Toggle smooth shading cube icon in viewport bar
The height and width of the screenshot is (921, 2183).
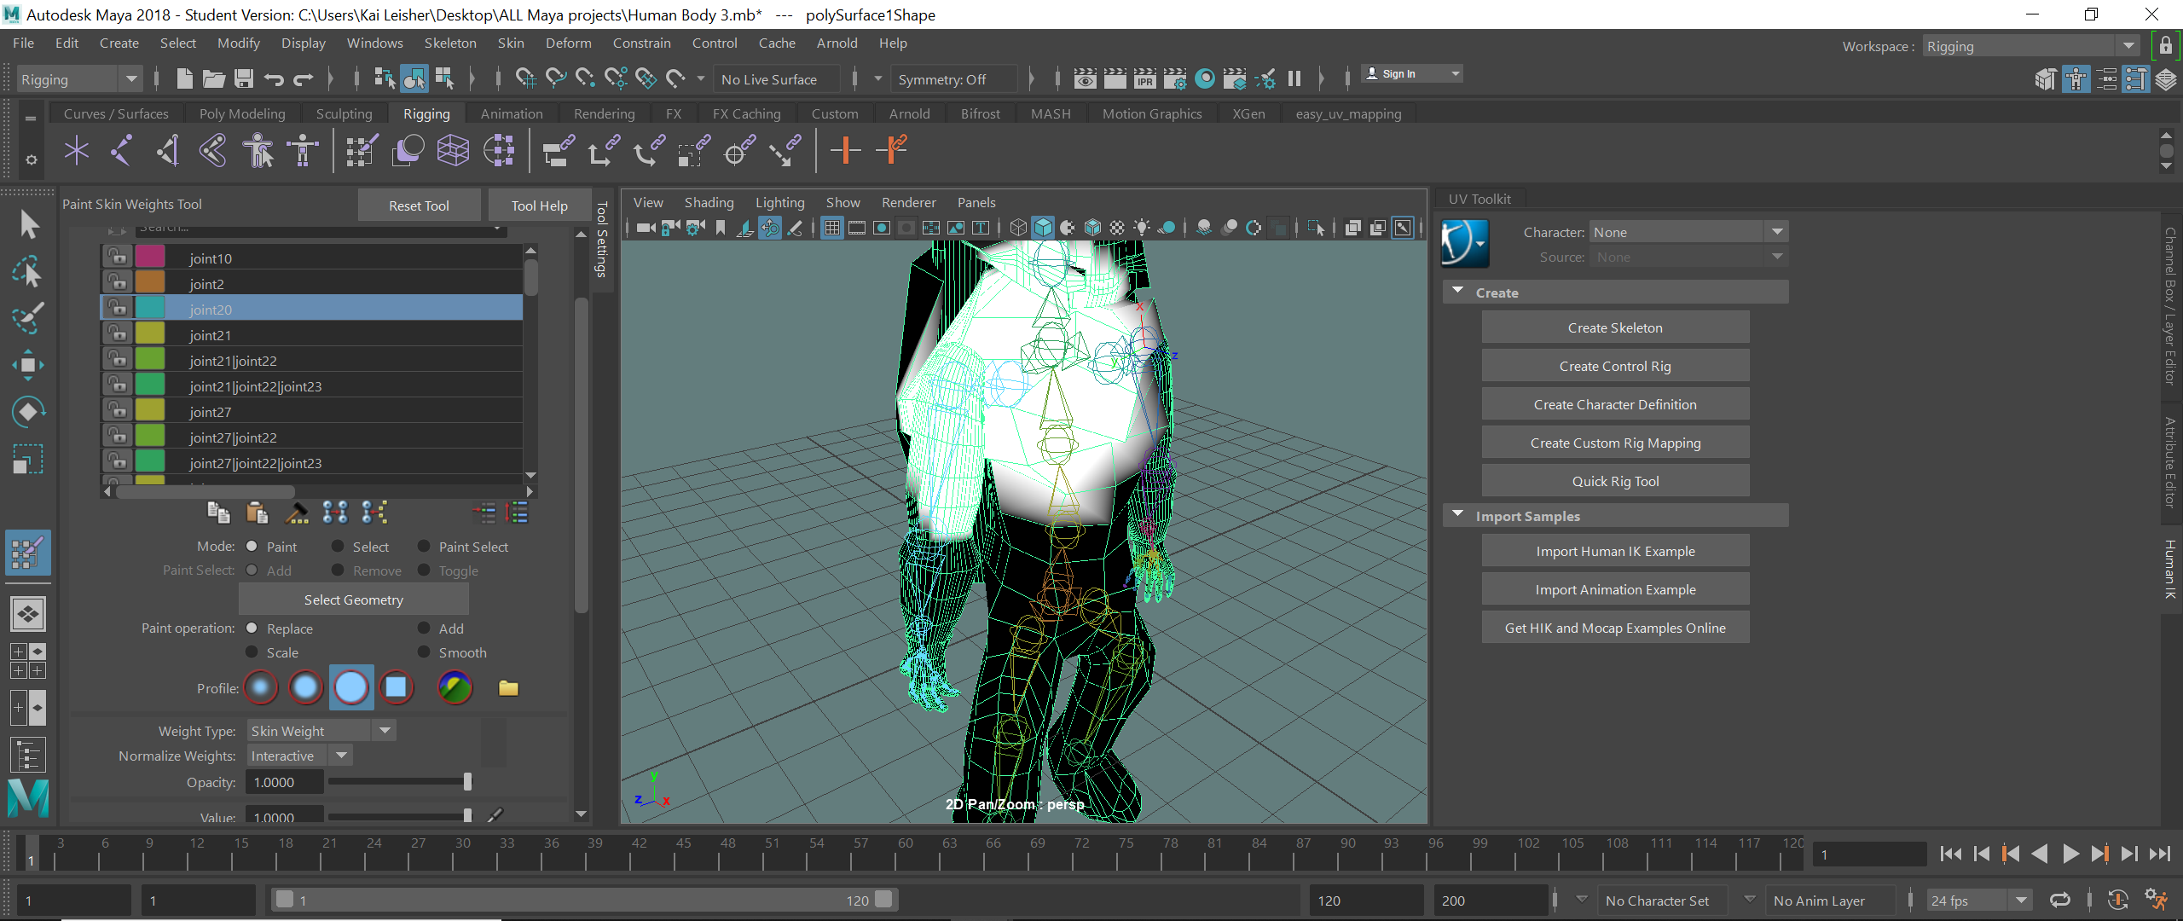coord(1043,228)
